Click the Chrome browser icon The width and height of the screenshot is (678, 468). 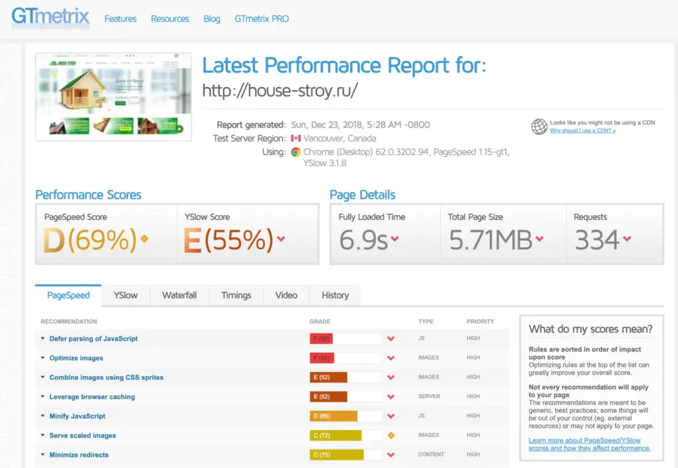point(296,152)
